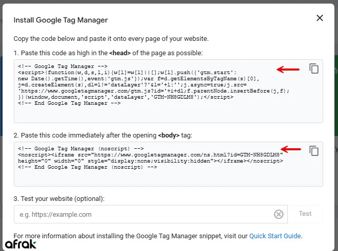Copy the body noscript code snippet
338x251 pixels.
point(314,150)
